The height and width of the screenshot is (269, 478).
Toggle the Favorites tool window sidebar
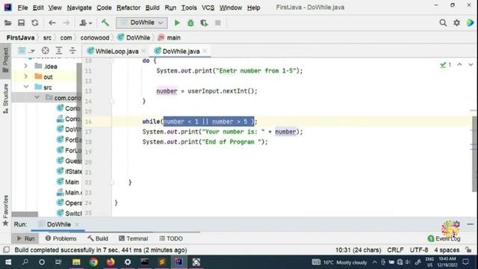(5, 211)
